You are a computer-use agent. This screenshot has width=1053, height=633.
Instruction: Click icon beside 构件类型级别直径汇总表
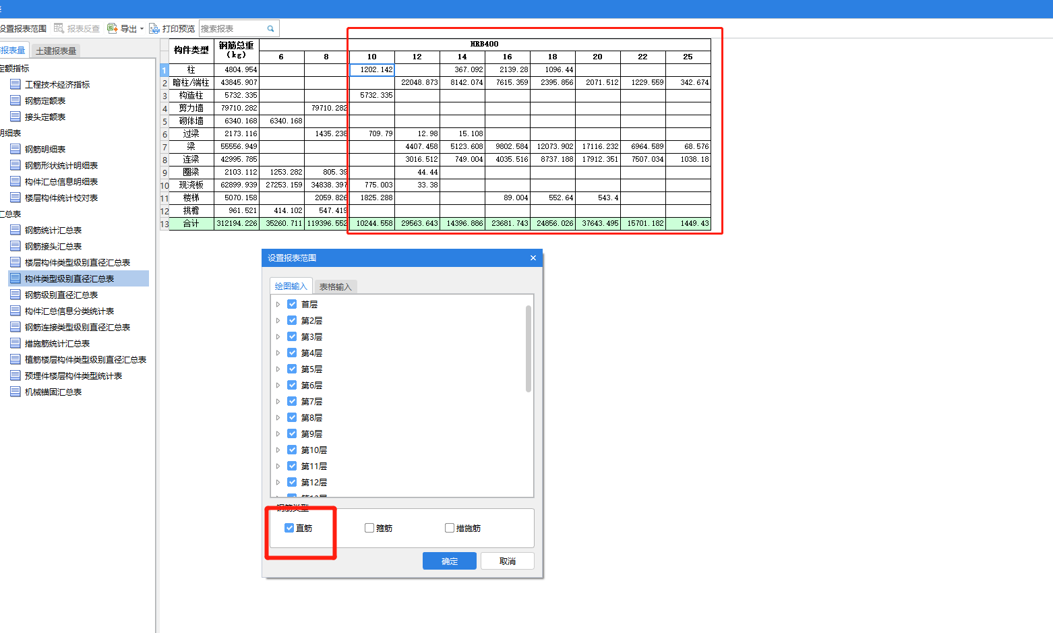[x=16, y=278]
